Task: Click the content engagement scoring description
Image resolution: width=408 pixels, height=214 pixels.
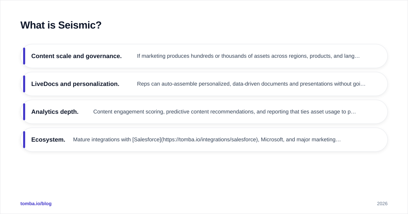Action: pyautogui.click(x=224, y=112)
